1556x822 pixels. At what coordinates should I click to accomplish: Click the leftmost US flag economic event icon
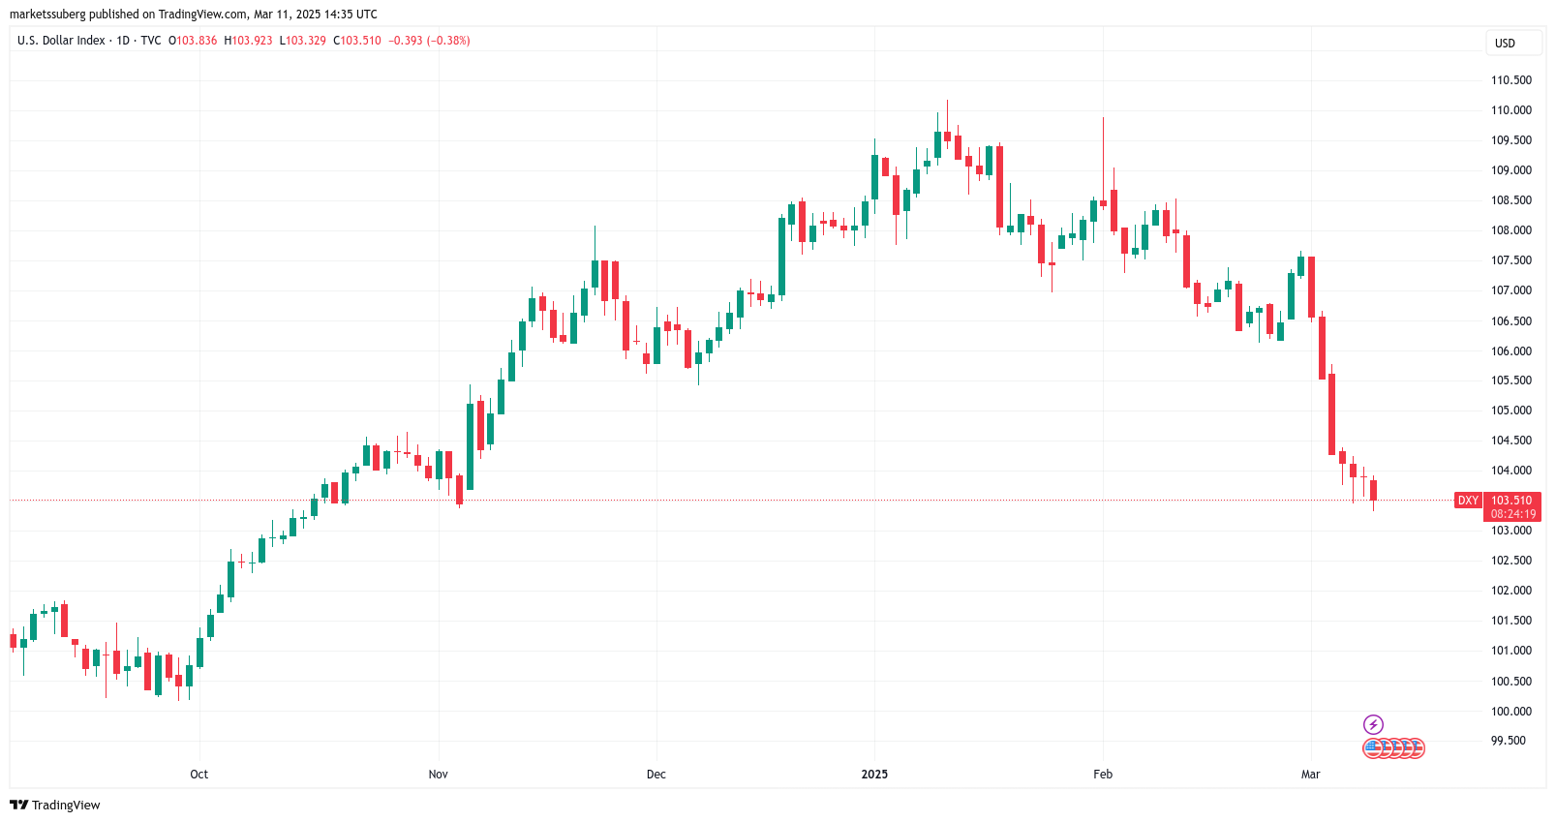point(1372,747)
